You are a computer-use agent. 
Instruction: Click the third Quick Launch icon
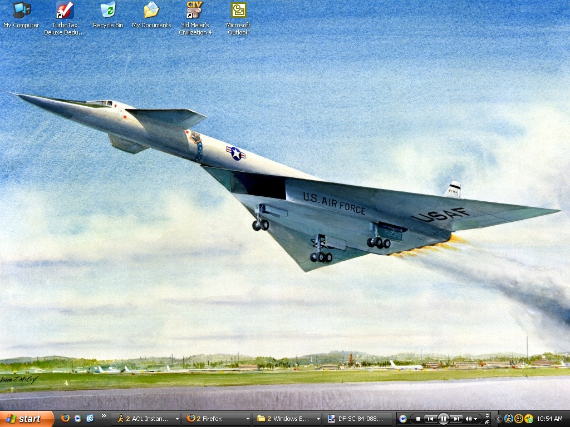click(x=90, y=418)
